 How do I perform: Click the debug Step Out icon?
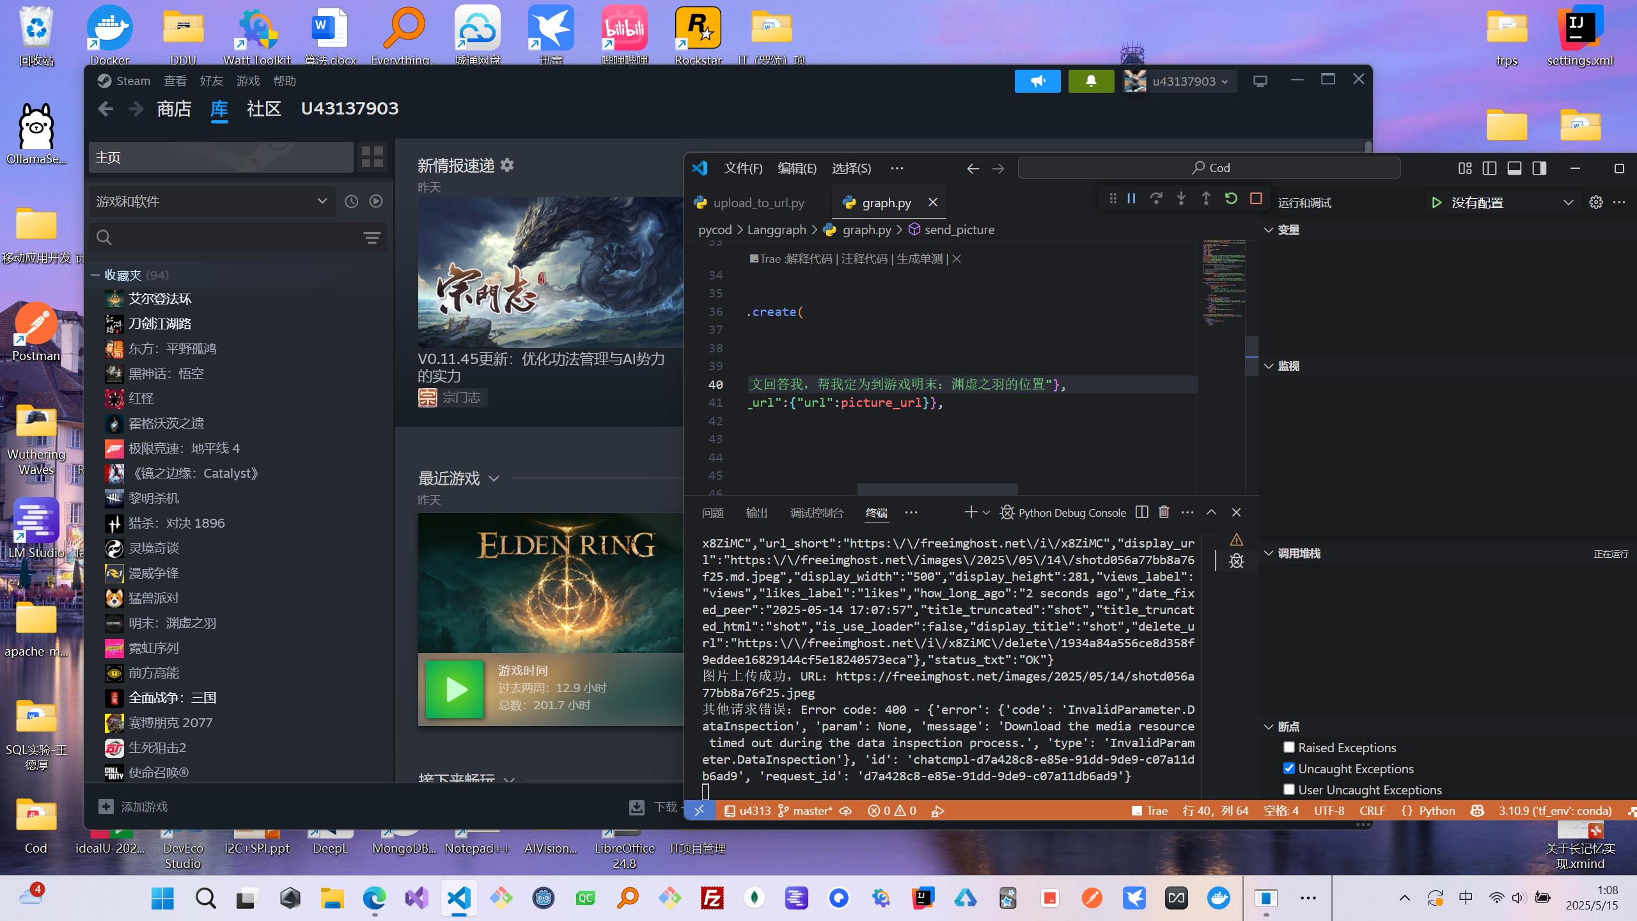tap(1206, 199)
